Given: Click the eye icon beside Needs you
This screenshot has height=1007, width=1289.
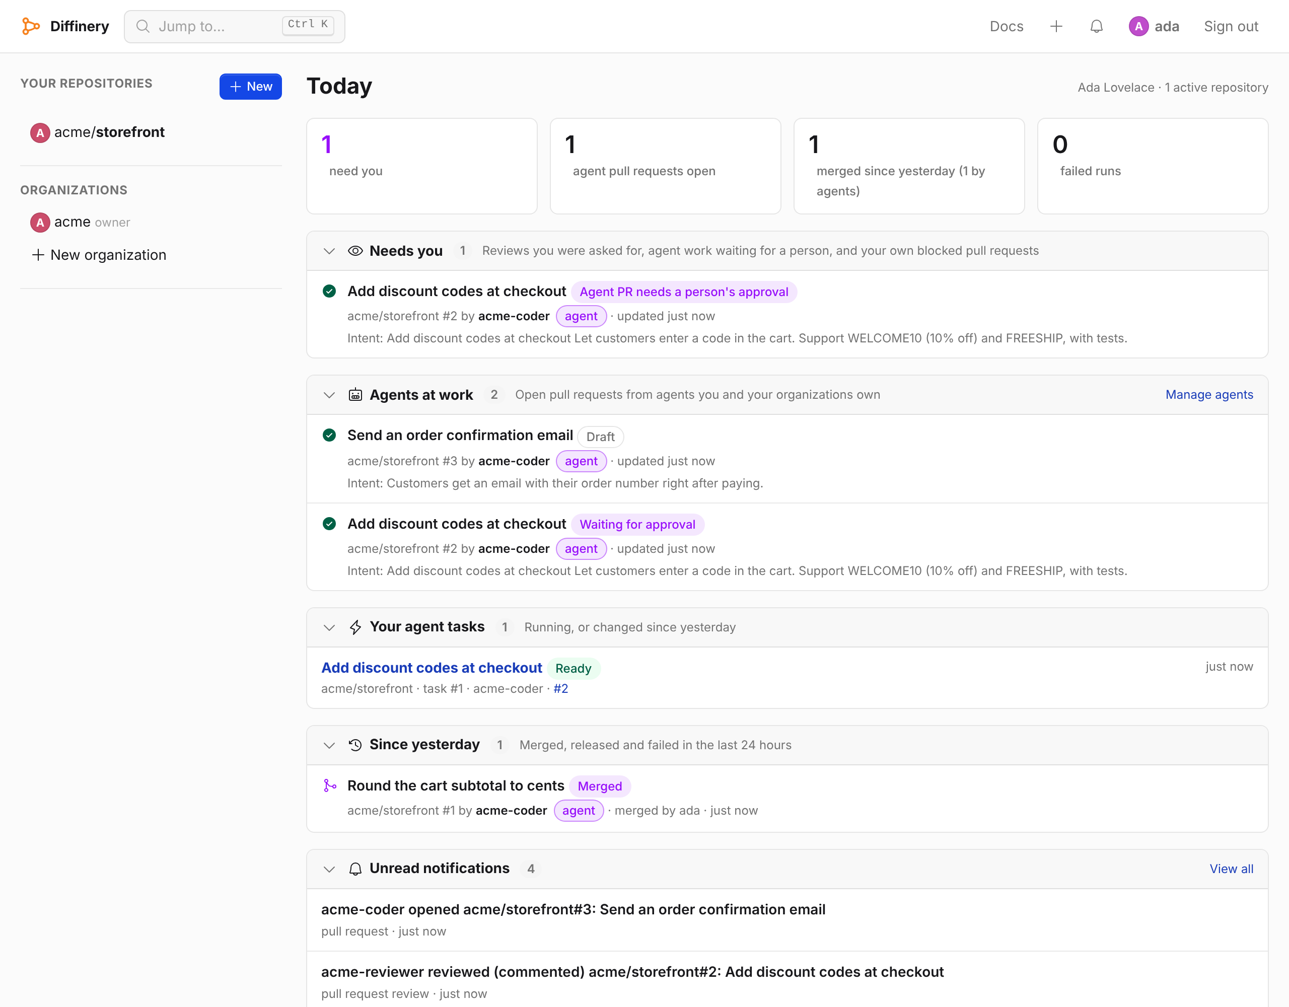Looking at the screenshot, I should click(x=355, y=251).
